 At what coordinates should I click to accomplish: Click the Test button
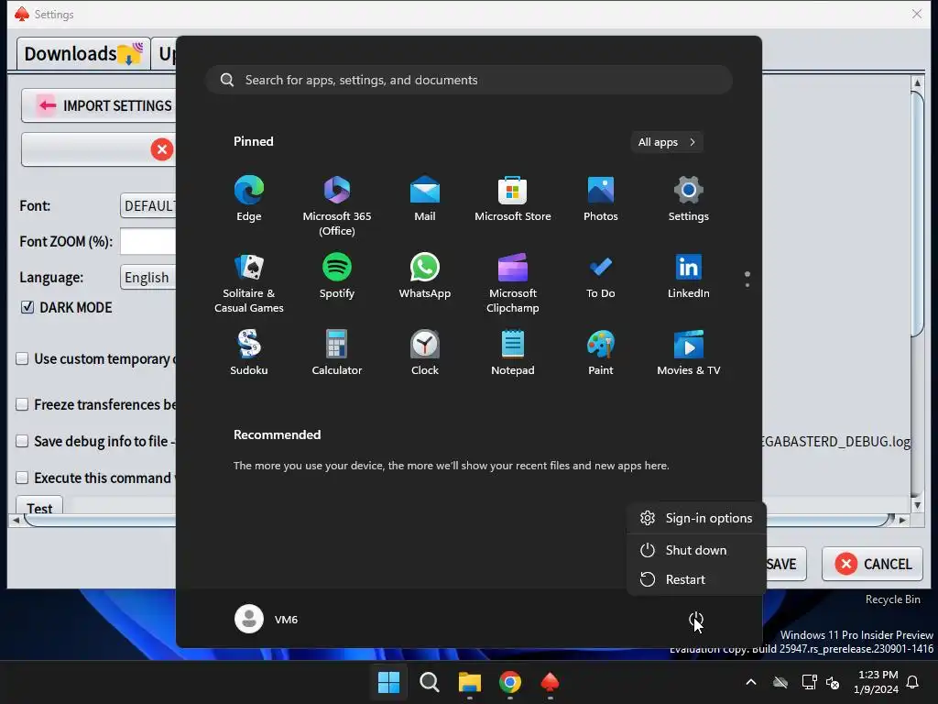[x=38, y=506]
